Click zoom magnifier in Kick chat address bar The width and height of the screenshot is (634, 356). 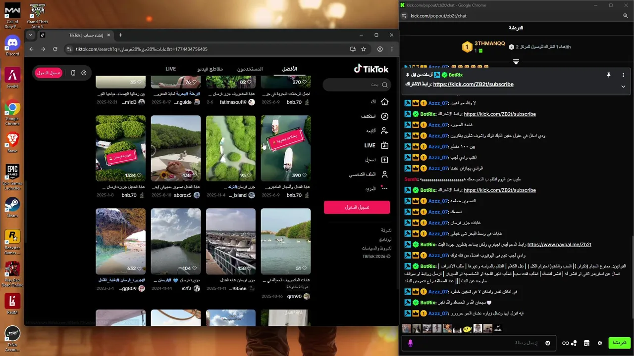(x=626, y=16)
